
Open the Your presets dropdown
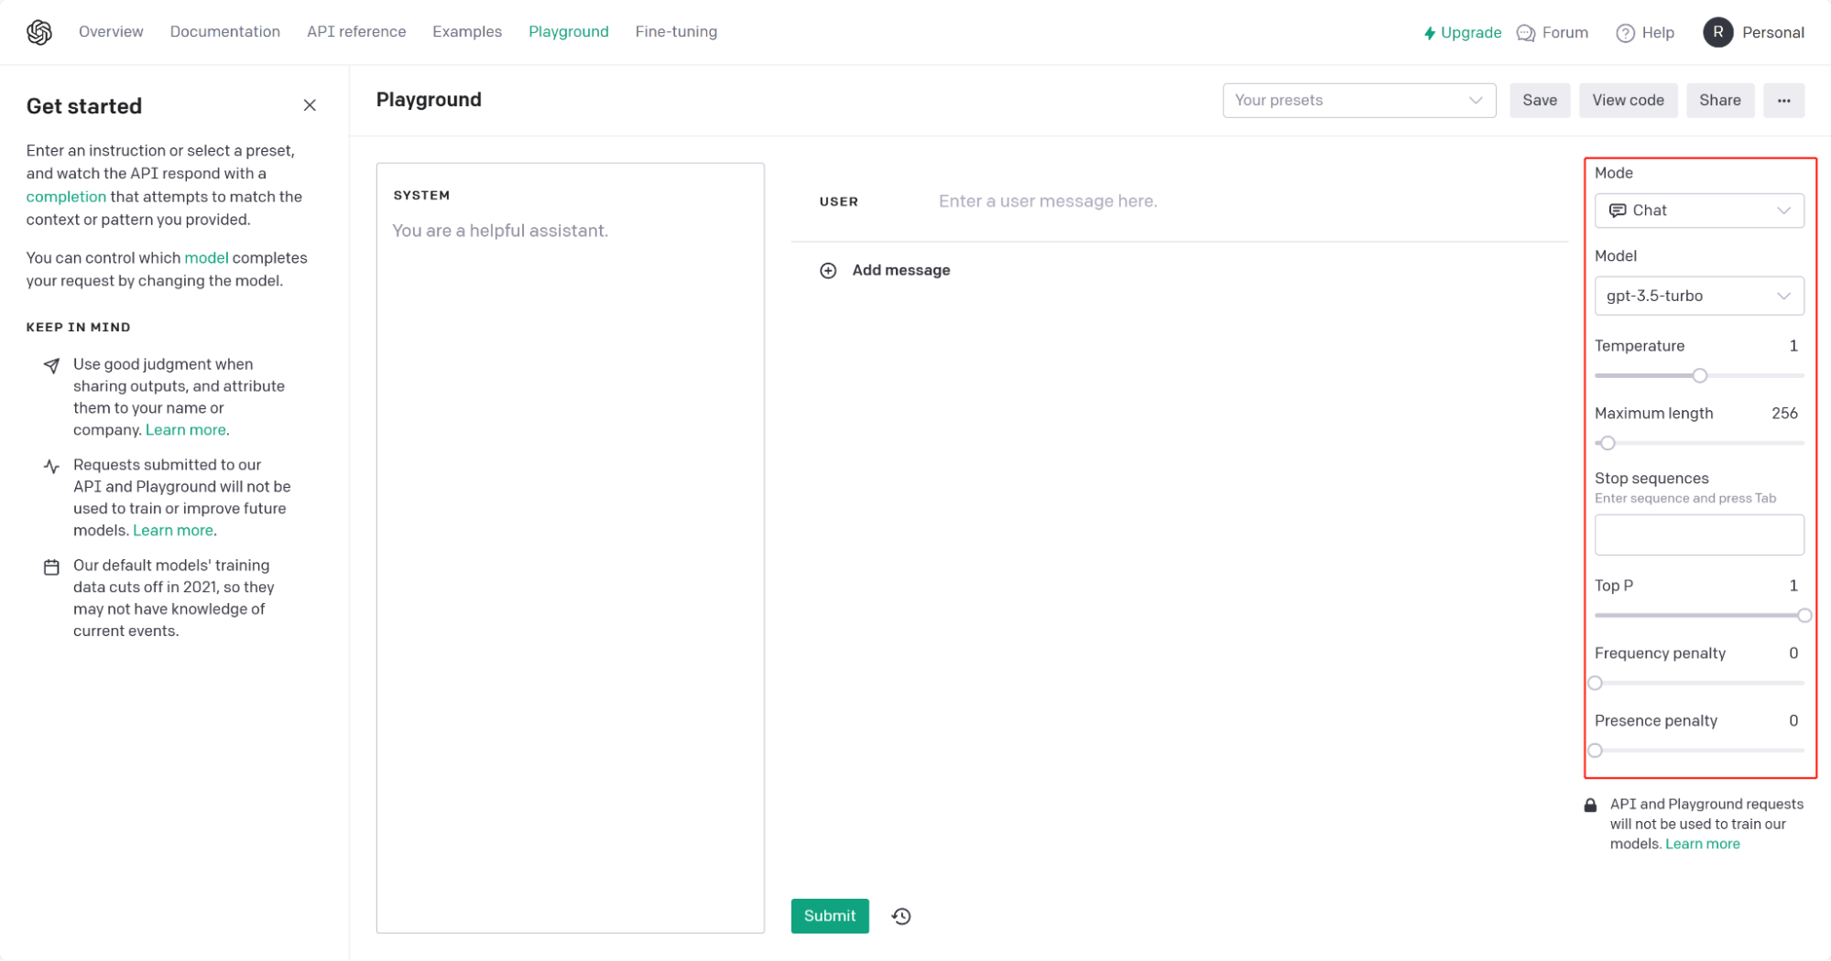click(1358, 101)
